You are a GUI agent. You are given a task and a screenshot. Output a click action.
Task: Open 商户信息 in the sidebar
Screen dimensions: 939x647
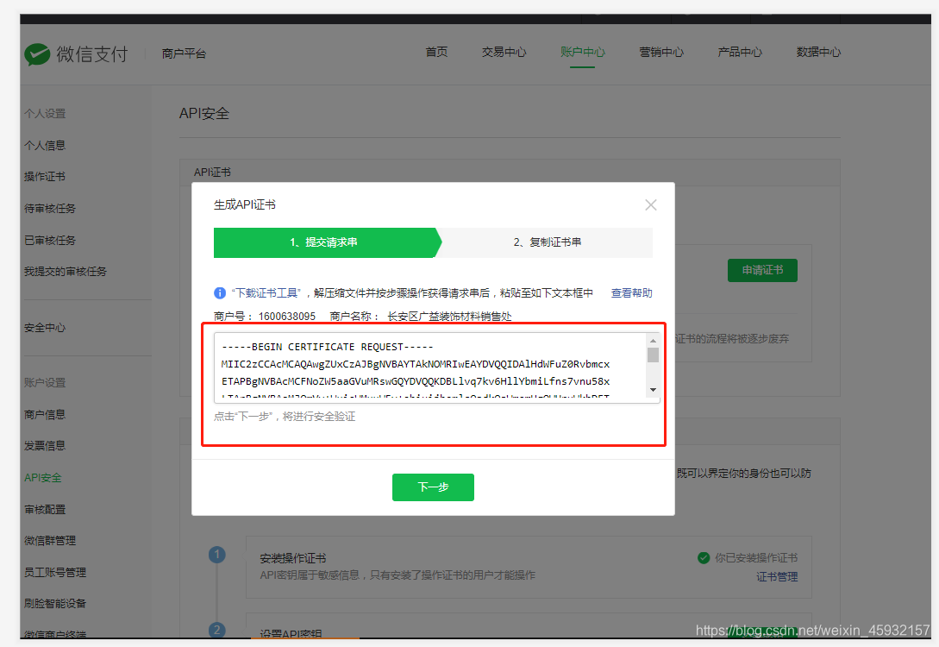point(45,415)
